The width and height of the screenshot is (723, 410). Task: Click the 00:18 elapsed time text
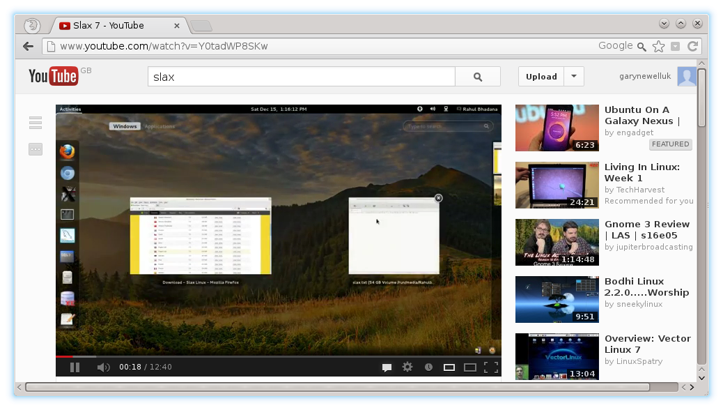point(130,367)
